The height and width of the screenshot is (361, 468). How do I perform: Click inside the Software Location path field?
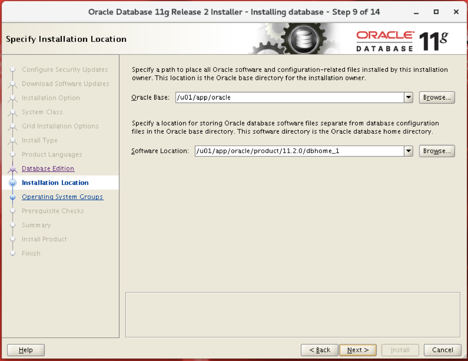coord(299,151)
